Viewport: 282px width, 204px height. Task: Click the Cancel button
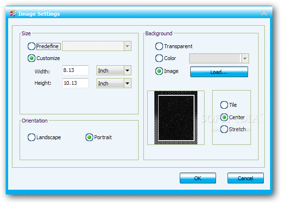coord(246,178)
